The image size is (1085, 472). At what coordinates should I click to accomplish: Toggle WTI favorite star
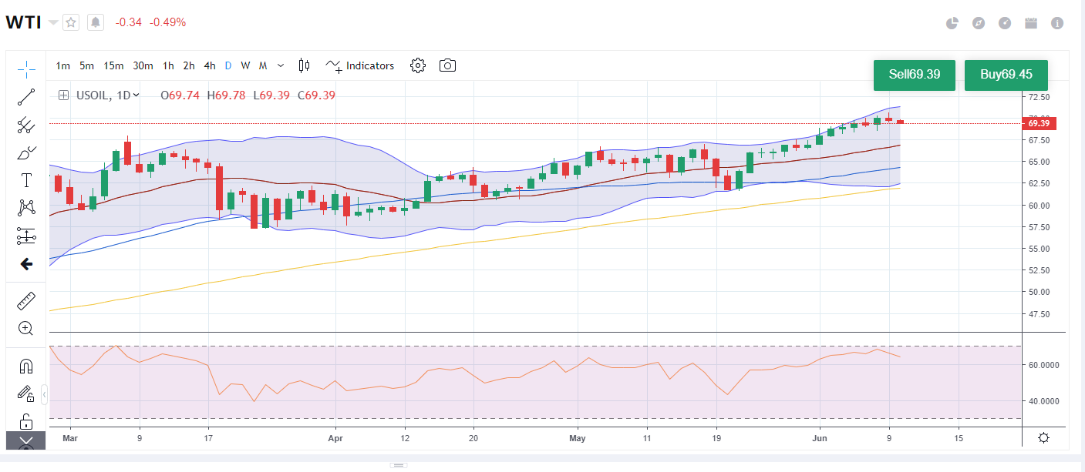pyautogui.click(x=71, y=22)
